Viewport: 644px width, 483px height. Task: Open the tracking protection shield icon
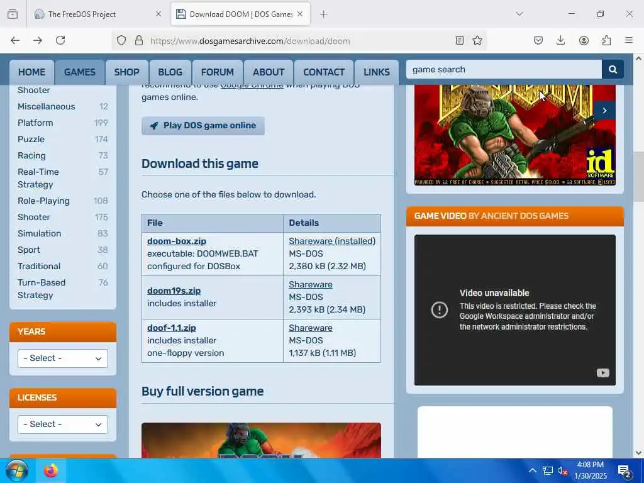[x=121, y=40]
